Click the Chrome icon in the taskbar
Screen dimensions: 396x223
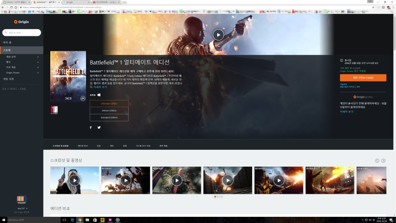click(x=80, y=220)
